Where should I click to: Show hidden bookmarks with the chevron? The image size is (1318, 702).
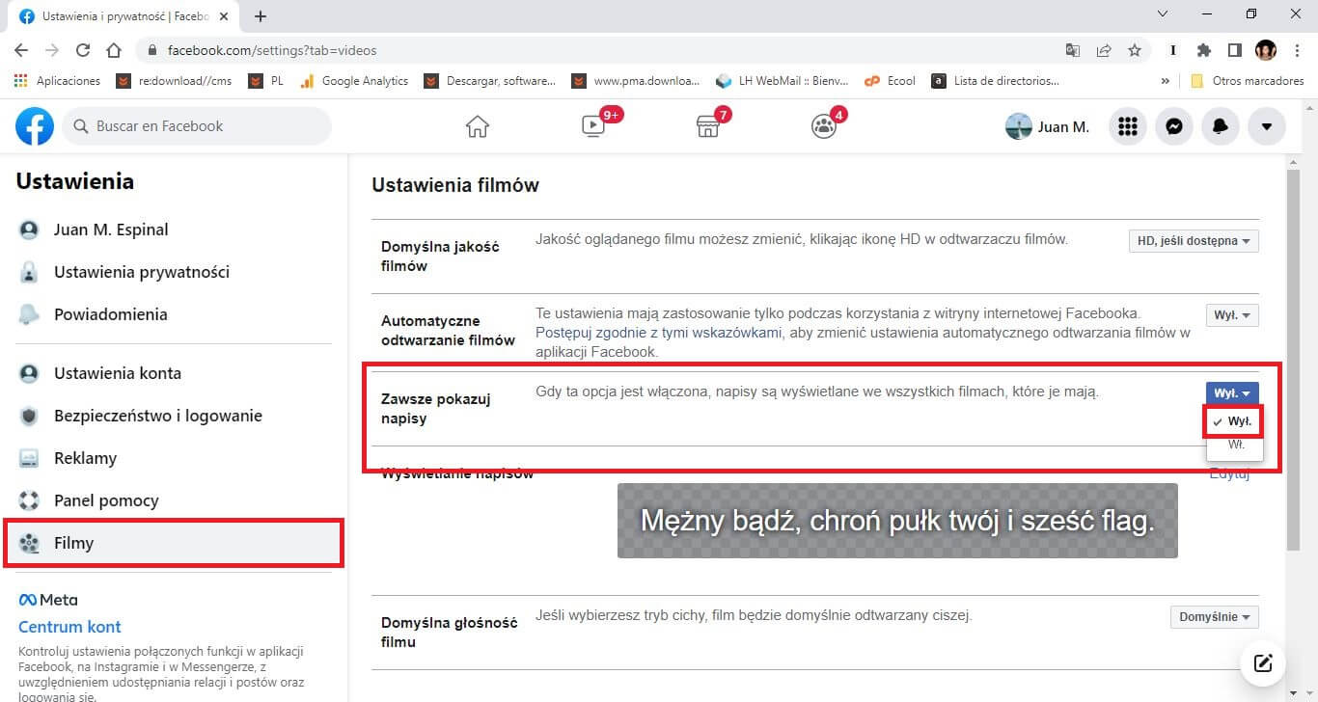(x=1166, y=81)
